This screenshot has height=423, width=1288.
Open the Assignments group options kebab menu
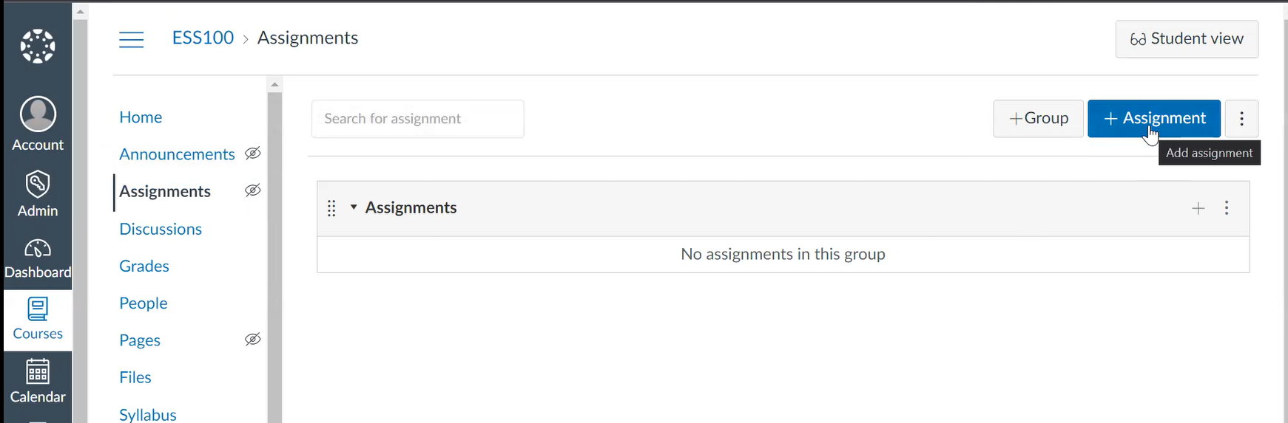pos(1227,208)
